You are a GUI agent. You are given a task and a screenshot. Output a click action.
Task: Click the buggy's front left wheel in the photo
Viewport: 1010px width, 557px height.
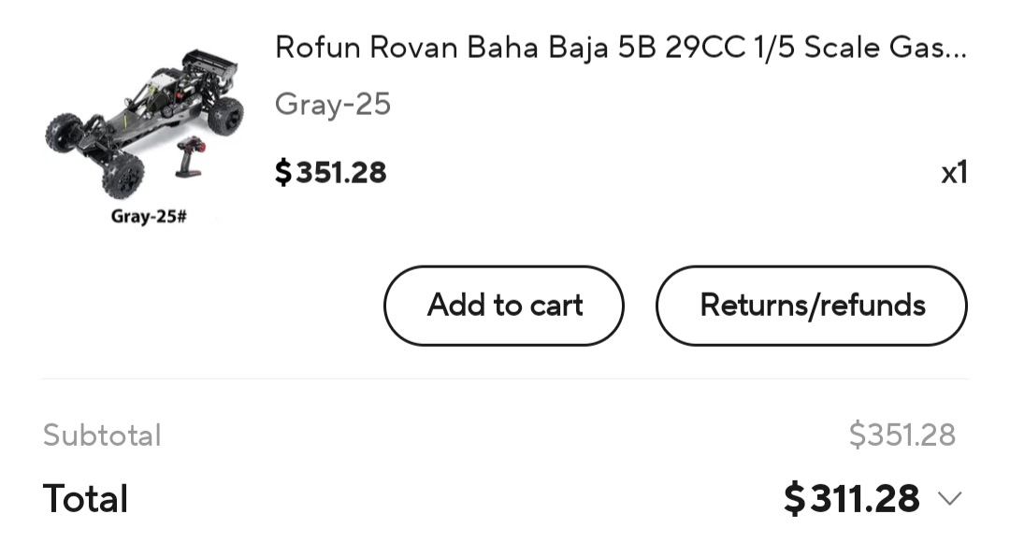pyautogui.click(x=64, y=134)
